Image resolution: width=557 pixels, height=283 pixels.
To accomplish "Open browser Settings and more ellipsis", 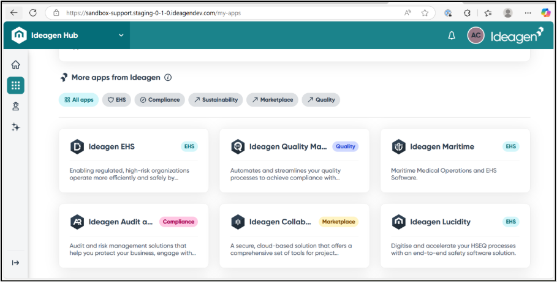I will pyautogui.click(x=528, y=13).
